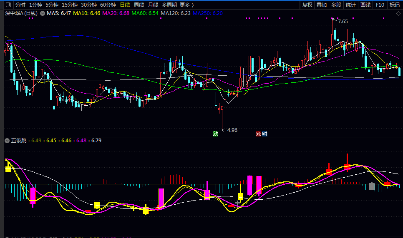Click the MA120: 6.23 label
Screen dimensions: 403x238
point(176,13)
